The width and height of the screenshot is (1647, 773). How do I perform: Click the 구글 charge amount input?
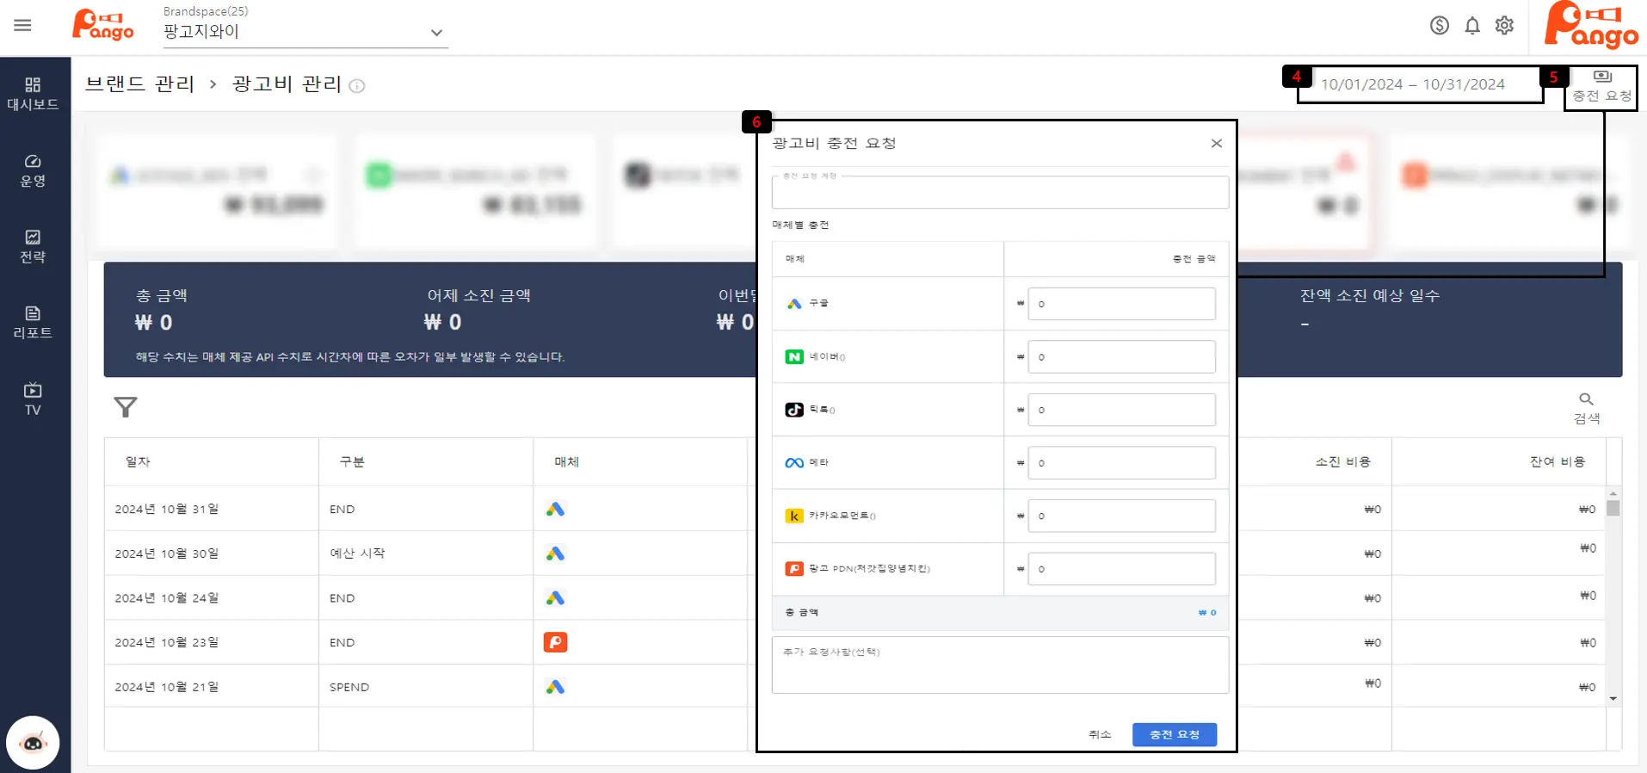1121,304
